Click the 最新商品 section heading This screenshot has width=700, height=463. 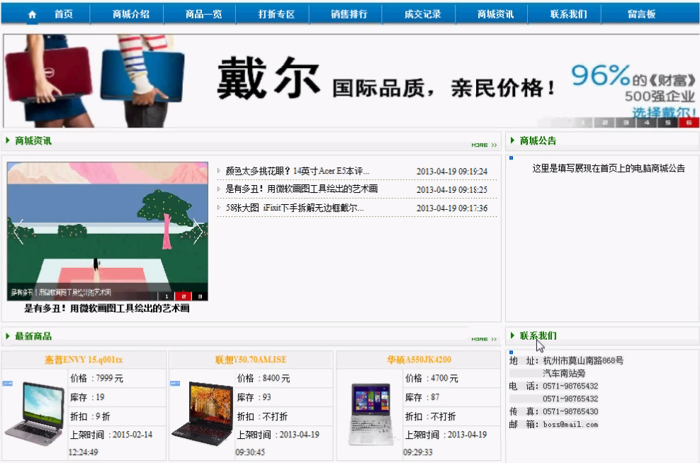33,336
